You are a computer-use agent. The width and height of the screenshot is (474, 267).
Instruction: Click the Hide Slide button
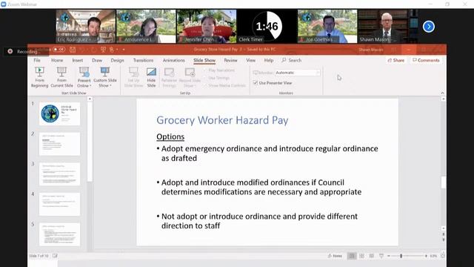[151, 77]
